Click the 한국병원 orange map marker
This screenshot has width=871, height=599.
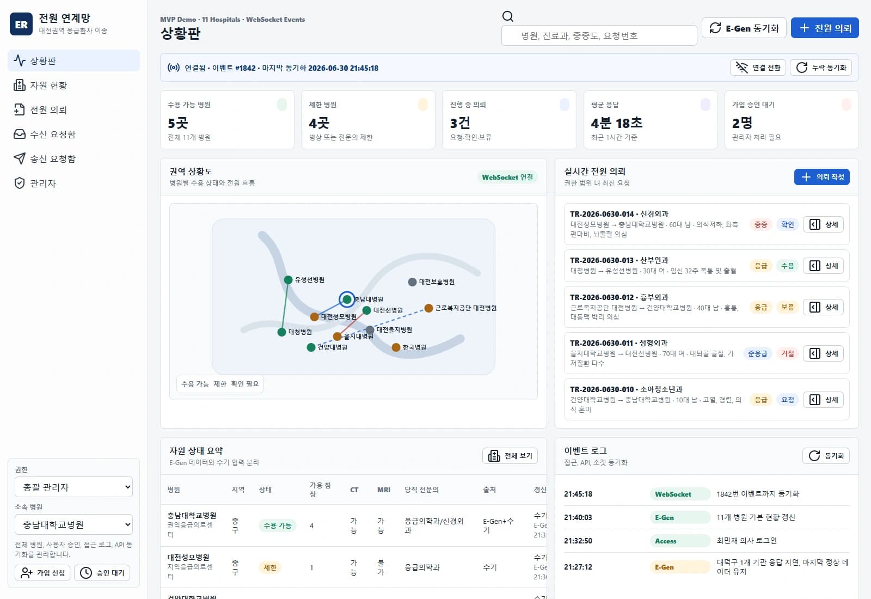point(396,347)
